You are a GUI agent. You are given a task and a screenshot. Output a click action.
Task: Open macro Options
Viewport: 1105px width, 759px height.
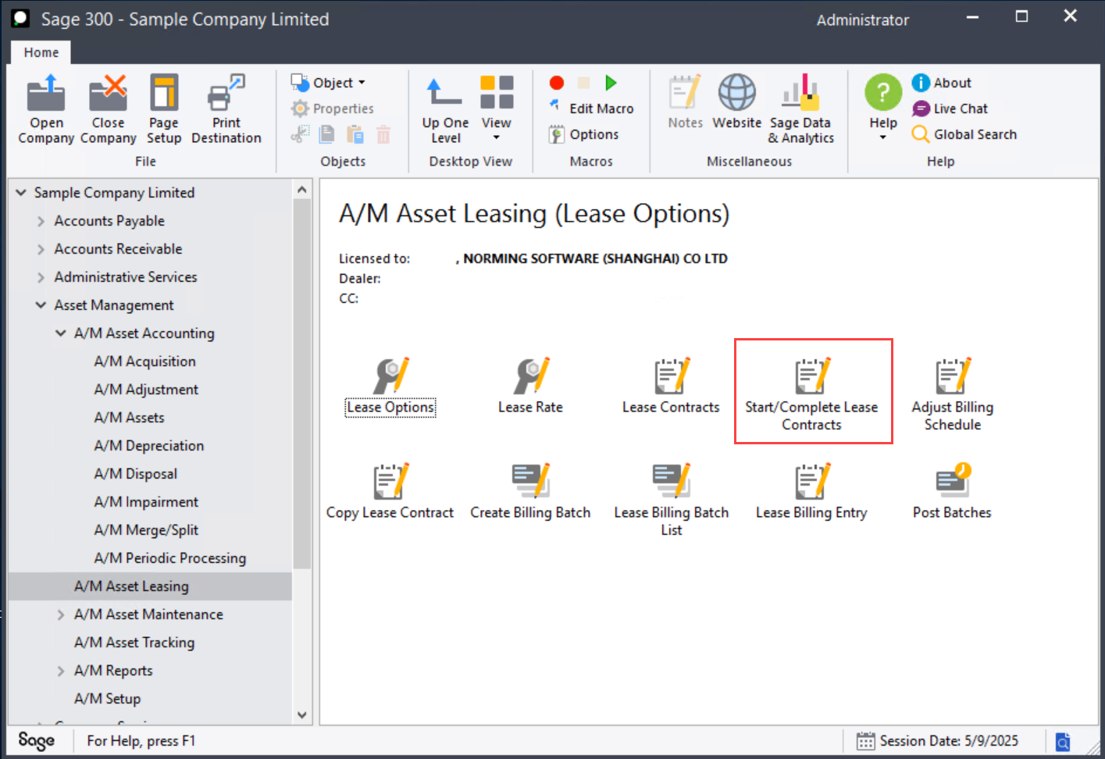(584, 134)
